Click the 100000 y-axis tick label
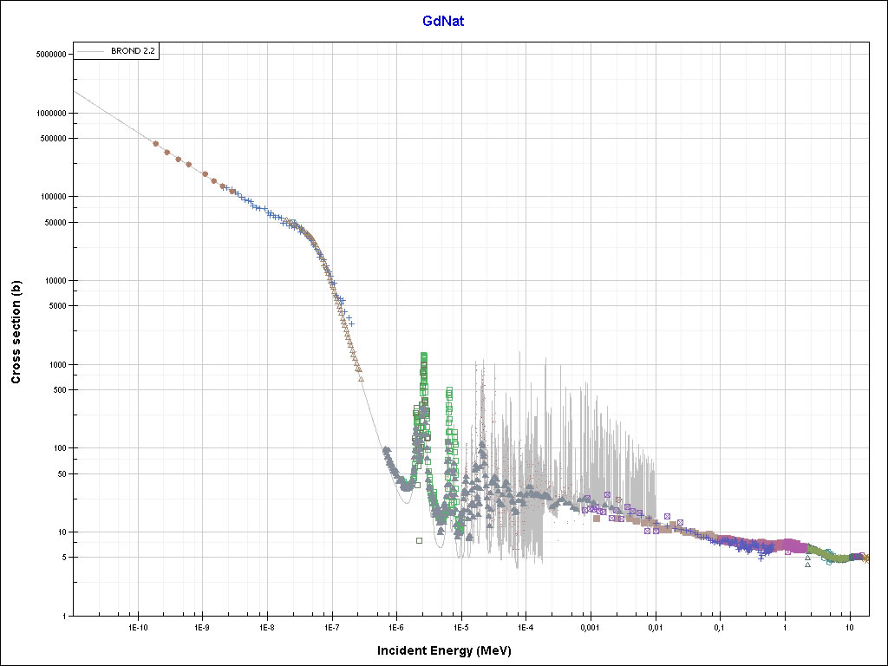Image resolution: width=888 pixels, height=666 pixels. (x=52, y=197)
